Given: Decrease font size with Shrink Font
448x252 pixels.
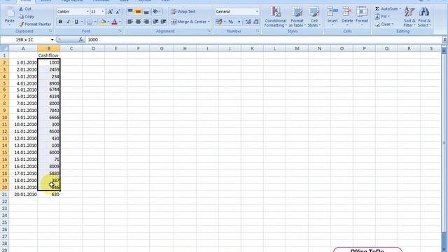Looking at the screenshot, I should point(118,12).
